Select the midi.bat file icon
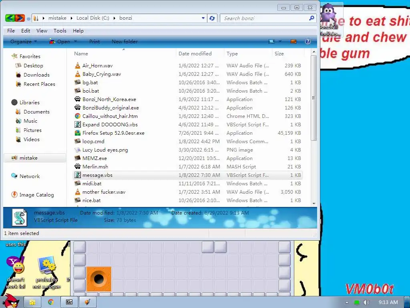This screenshot has width=410, height=308. coord(77,183)
